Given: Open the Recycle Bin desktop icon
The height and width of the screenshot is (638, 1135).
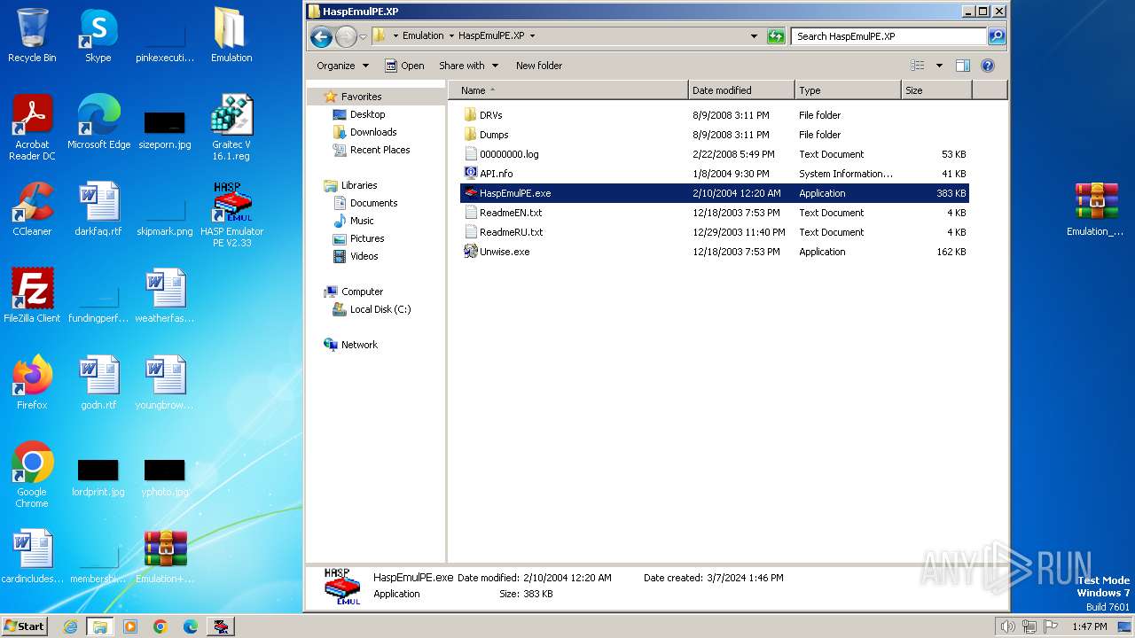Looking at the screenshot, I should coord(32,35).
